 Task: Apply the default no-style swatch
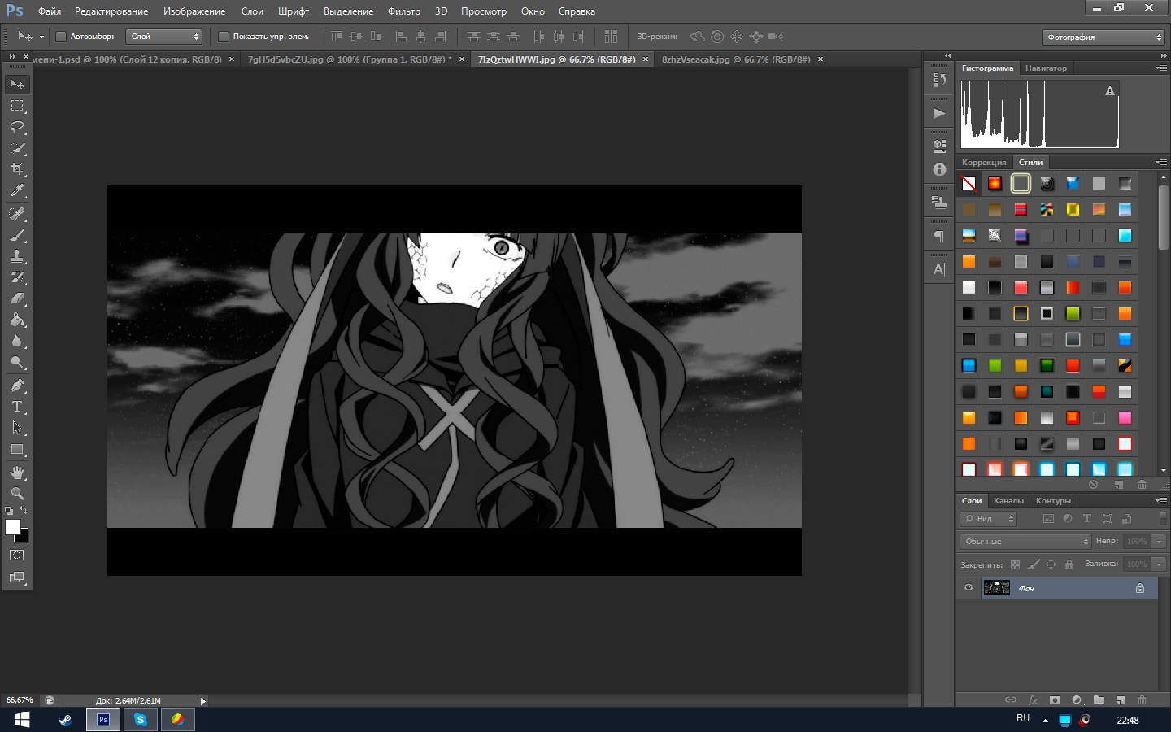(969, 184)
